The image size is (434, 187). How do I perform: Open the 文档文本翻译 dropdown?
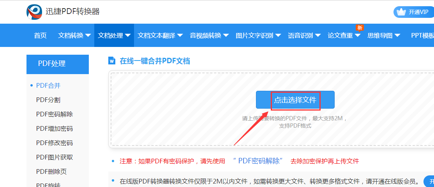click(160, 36)
